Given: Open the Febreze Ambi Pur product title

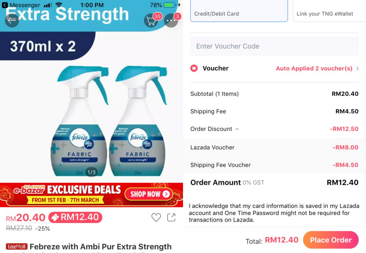Looking at the screenshot, I should coord(100,247).
